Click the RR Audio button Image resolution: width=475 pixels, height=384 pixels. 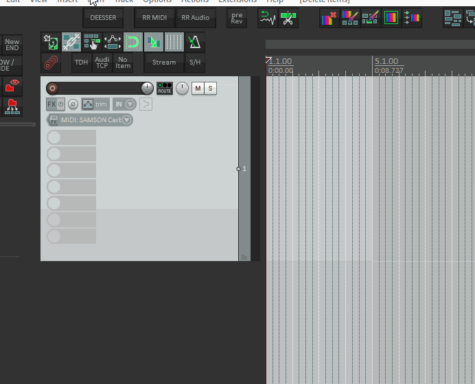point(196,18)
